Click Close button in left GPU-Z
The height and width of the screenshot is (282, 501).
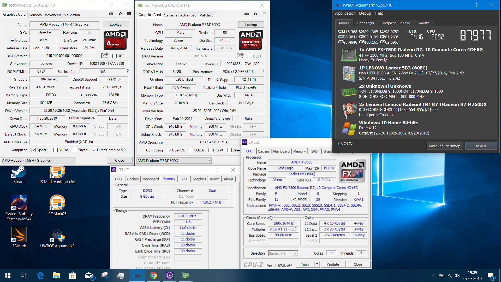tap(120, 160)
